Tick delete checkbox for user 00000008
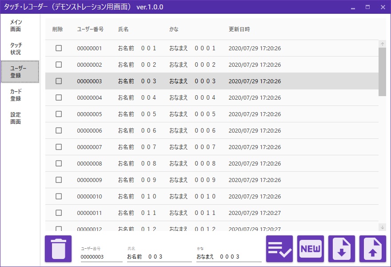 click(x=59, y=163)
